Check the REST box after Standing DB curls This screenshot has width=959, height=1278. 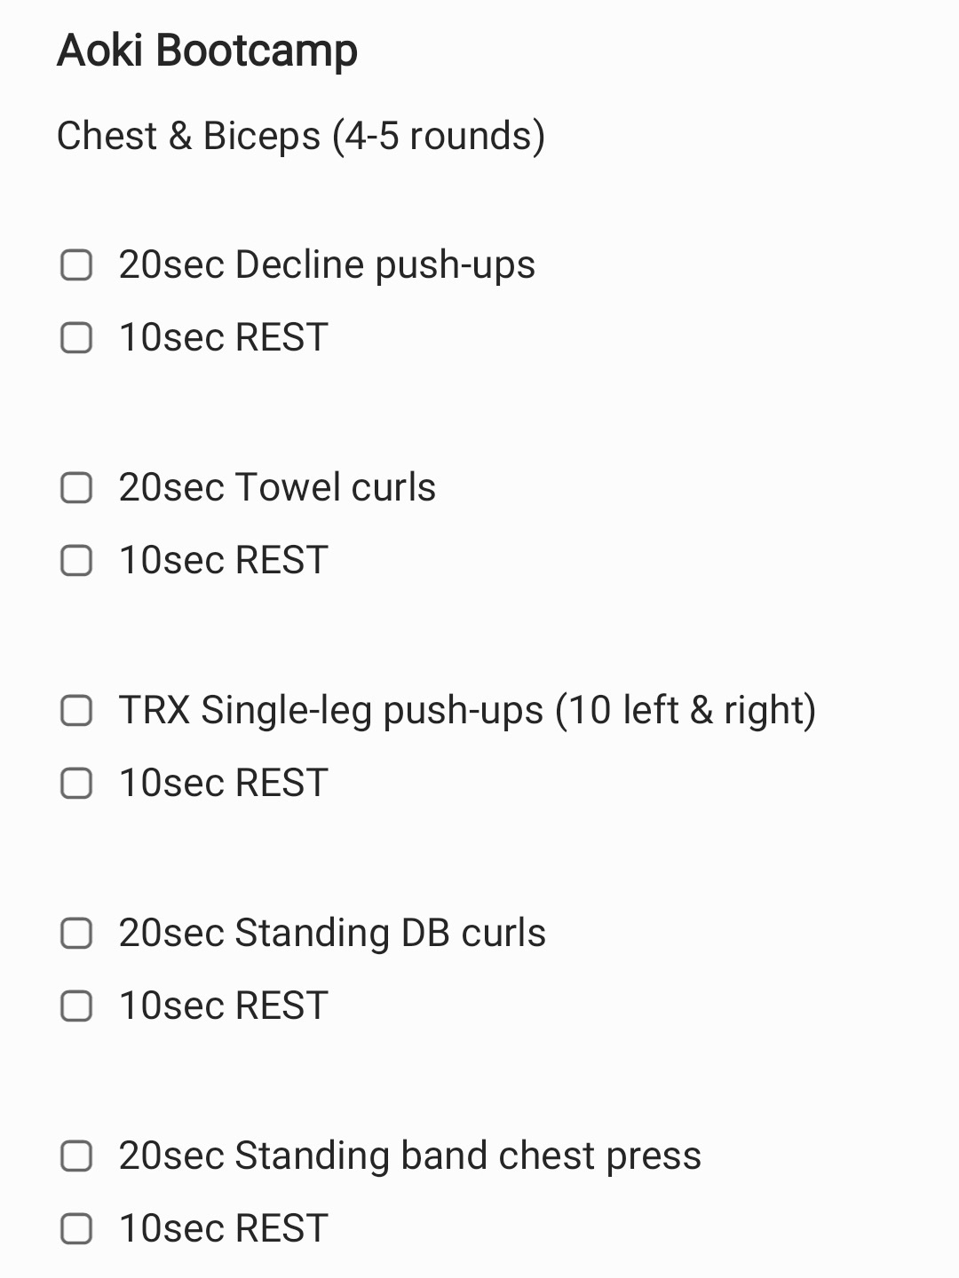pyautogui.click(x=76, y=1006)
